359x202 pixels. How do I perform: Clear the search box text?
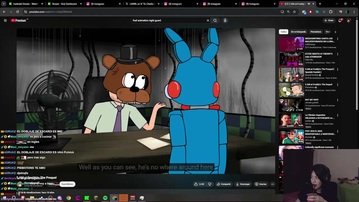[208, 20]
